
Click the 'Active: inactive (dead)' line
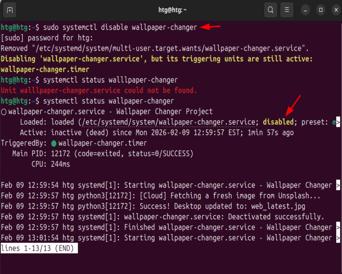pos(157,133)
